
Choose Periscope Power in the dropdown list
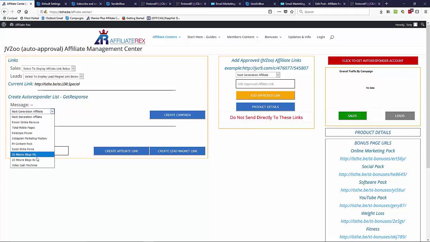(x=32, y=133)
